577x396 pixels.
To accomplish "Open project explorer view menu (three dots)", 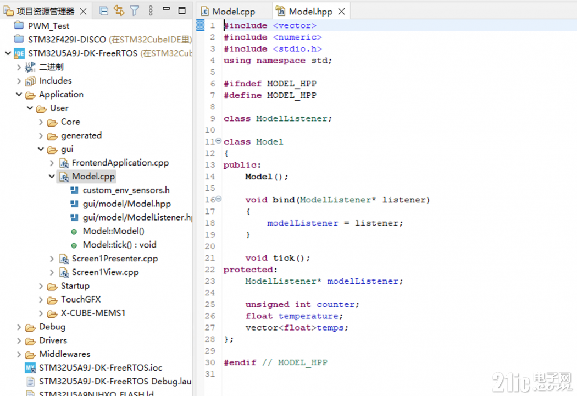I will (151, 10).
